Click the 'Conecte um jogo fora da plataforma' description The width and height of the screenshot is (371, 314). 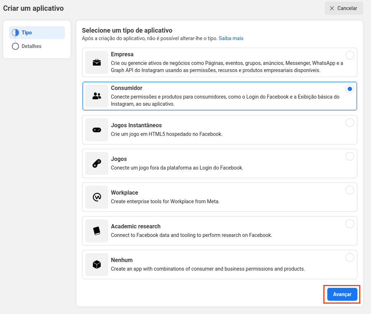tap(177, 168)
